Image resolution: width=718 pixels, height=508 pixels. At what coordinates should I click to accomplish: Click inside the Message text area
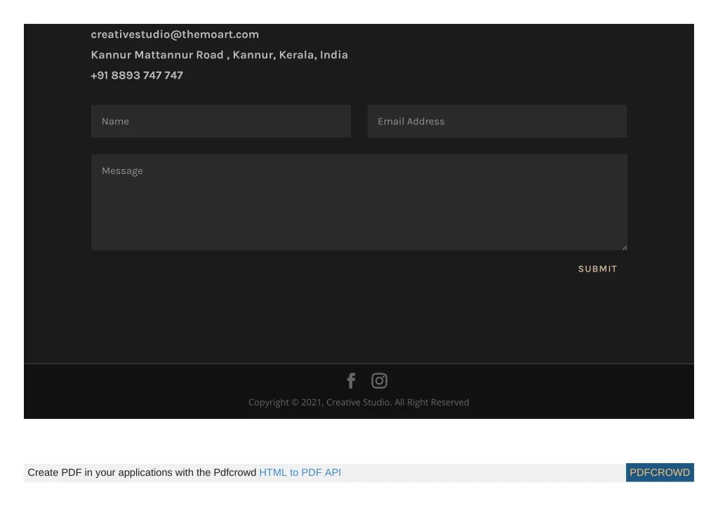[359, 202]
